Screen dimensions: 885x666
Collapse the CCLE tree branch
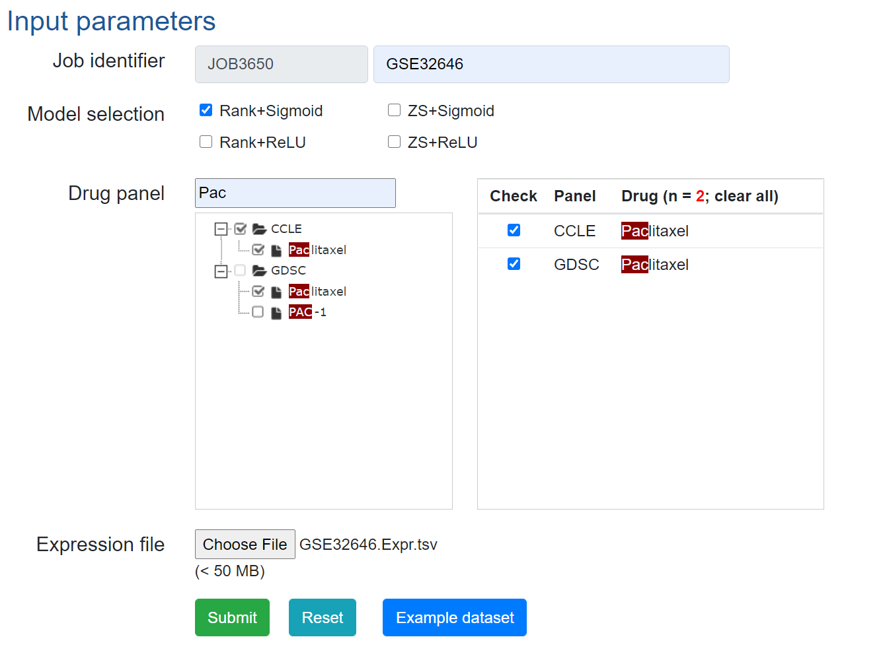coord(221,229)
